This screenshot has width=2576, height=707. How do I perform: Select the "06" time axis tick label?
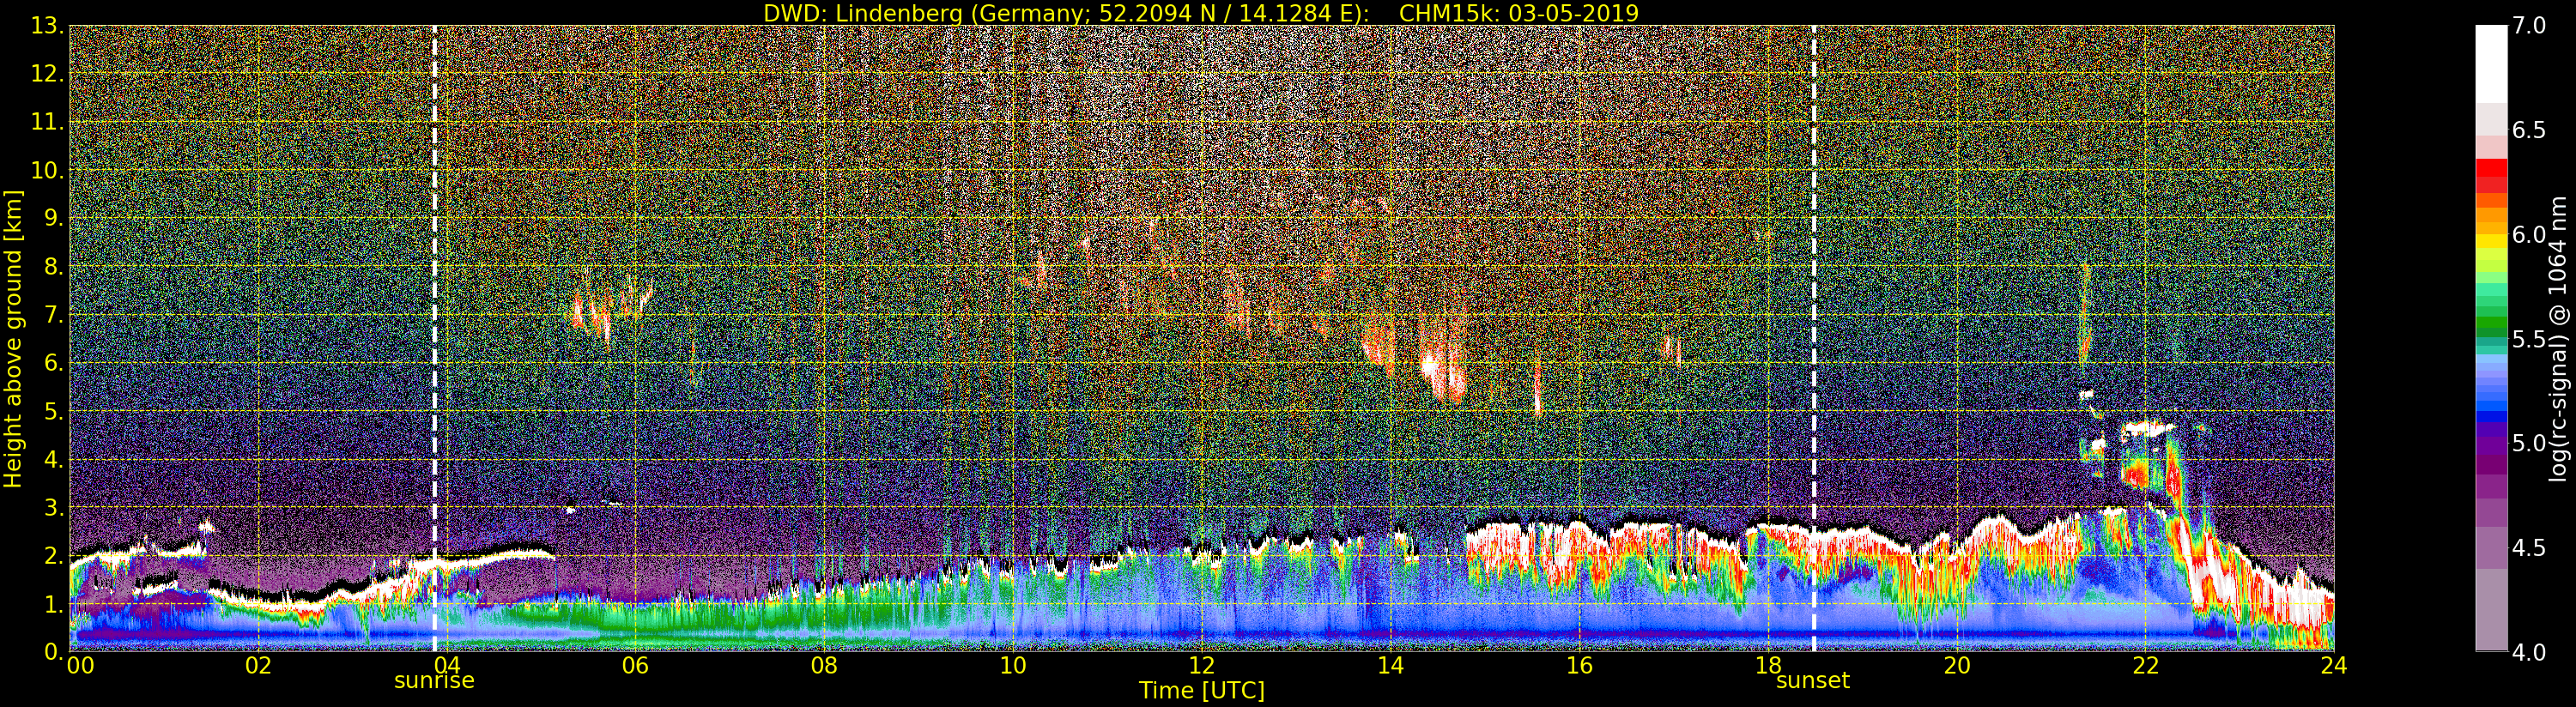pos(635,665)
